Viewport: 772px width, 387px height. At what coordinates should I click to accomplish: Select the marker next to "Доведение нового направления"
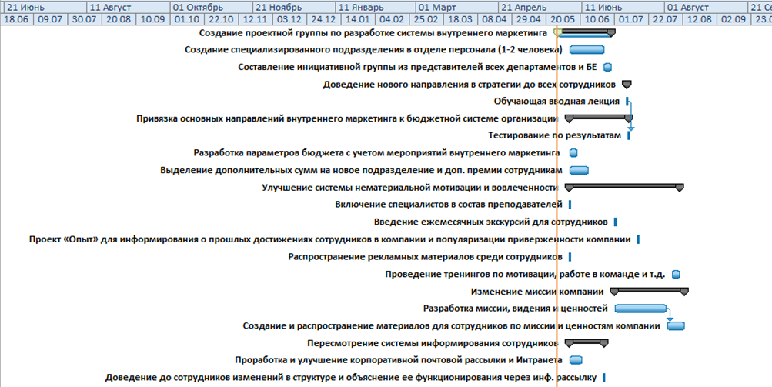click(626, 84)
